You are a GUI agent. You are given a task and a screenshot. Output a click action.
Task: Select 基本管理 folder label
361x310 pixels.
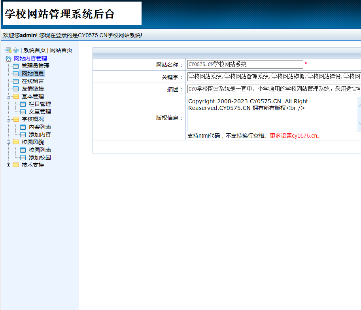pyautogui.click(x=33, y=96)
